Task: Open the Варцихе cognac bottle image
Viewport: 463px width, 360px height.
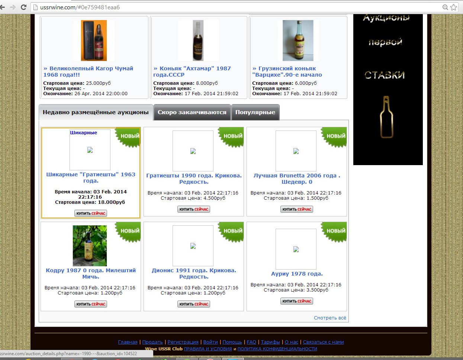Action: point(298,41)
